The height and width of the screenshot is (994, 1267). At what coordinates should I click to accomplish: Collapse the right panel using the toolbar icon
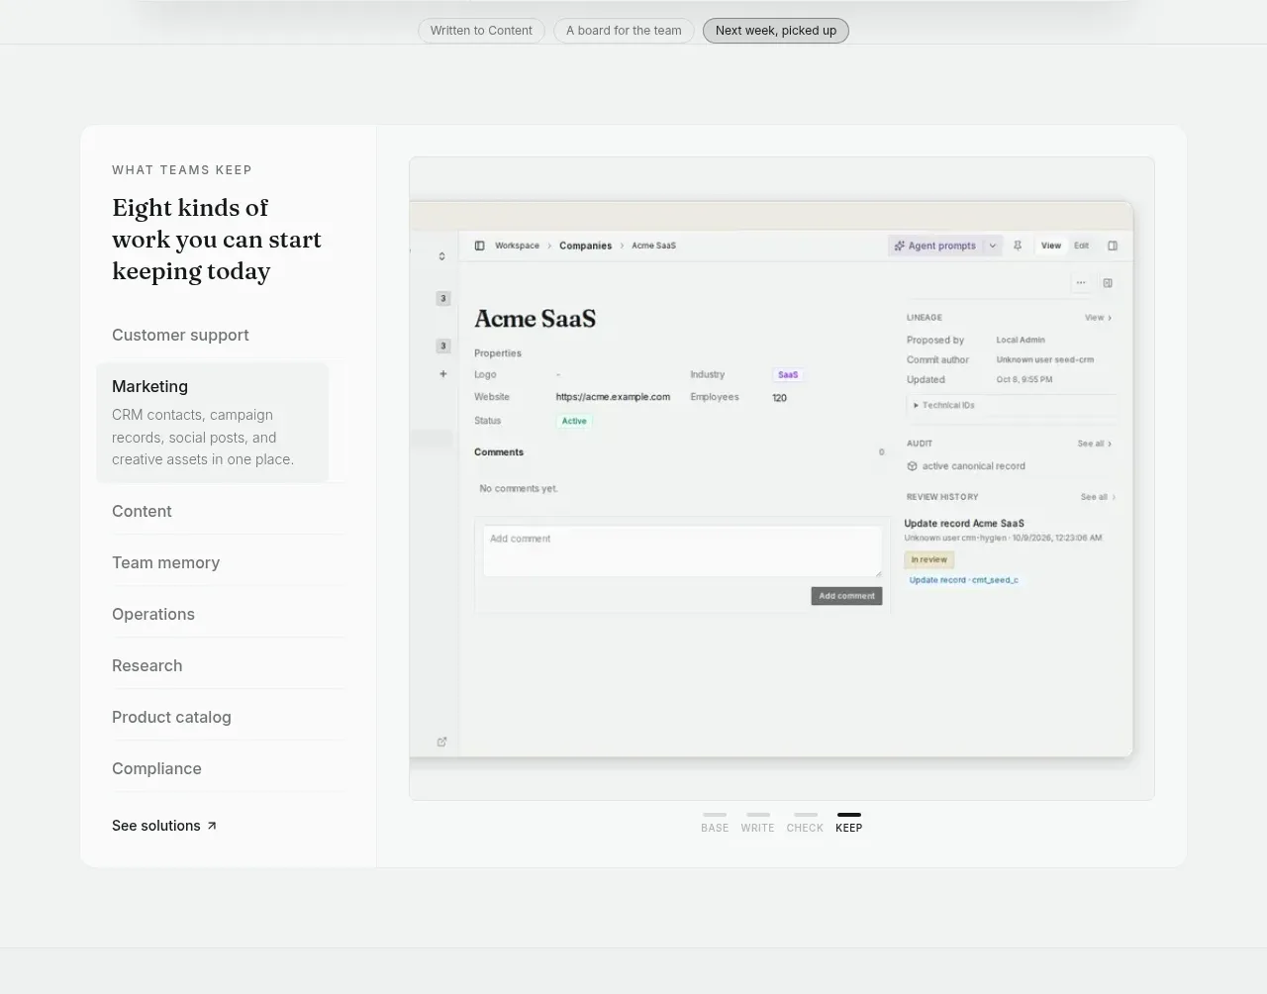coord(1113,246)
